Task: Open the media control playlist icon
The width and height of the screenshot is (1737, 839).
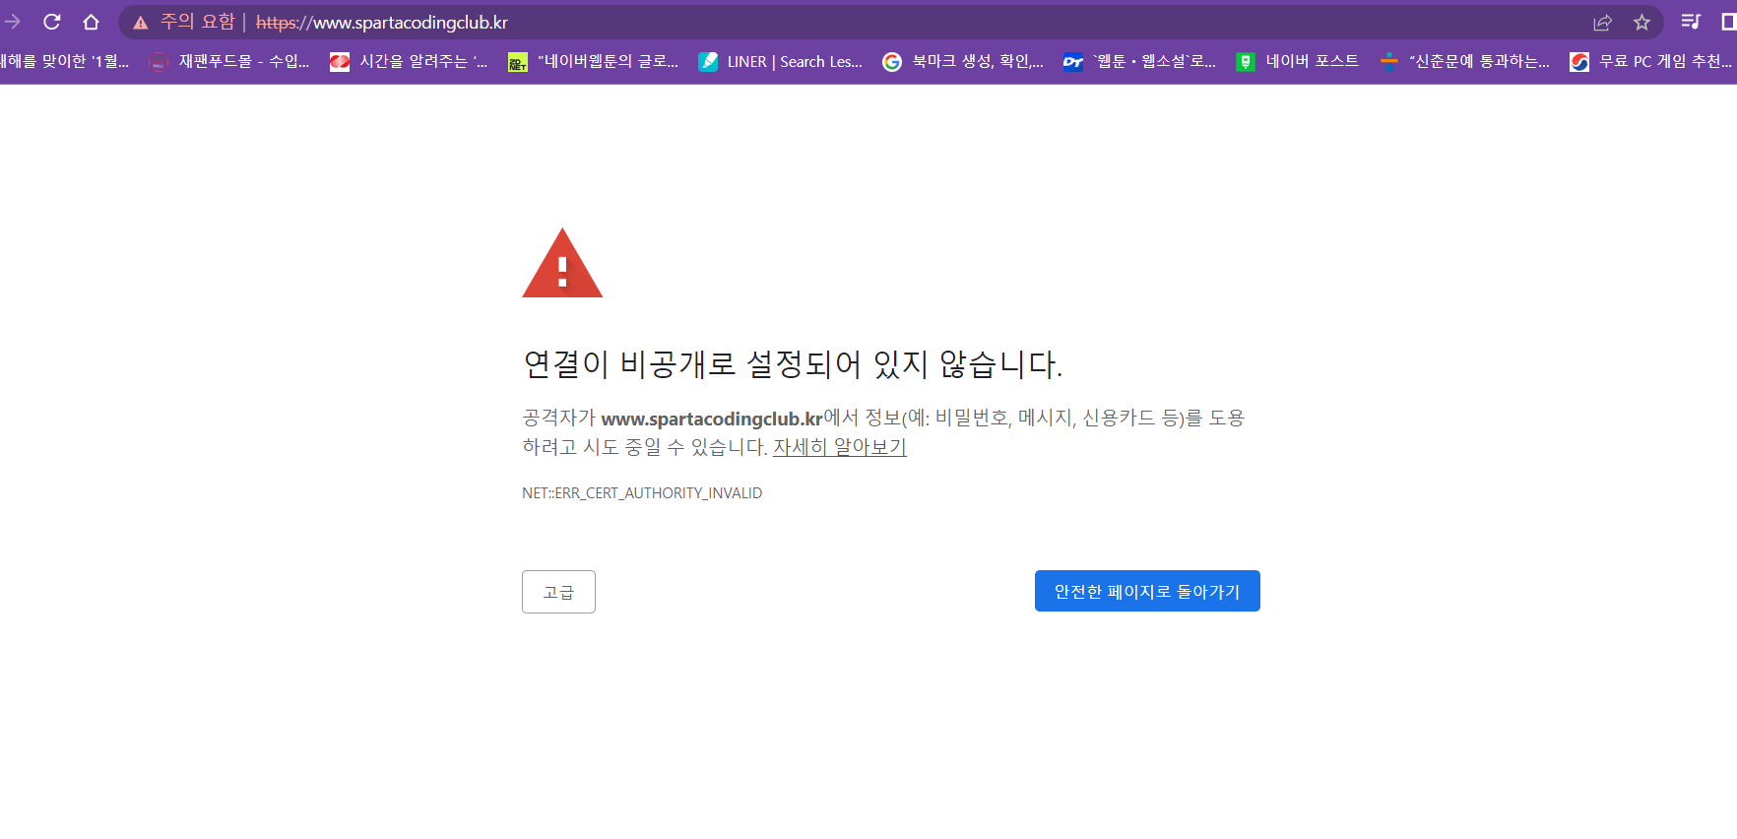Action: (1691, 22)
